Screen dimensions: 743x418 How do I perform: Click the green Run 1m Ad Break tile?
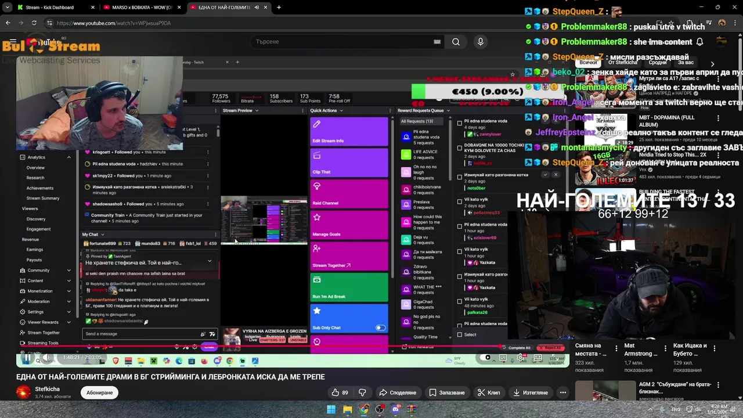[x=349, y=287]
